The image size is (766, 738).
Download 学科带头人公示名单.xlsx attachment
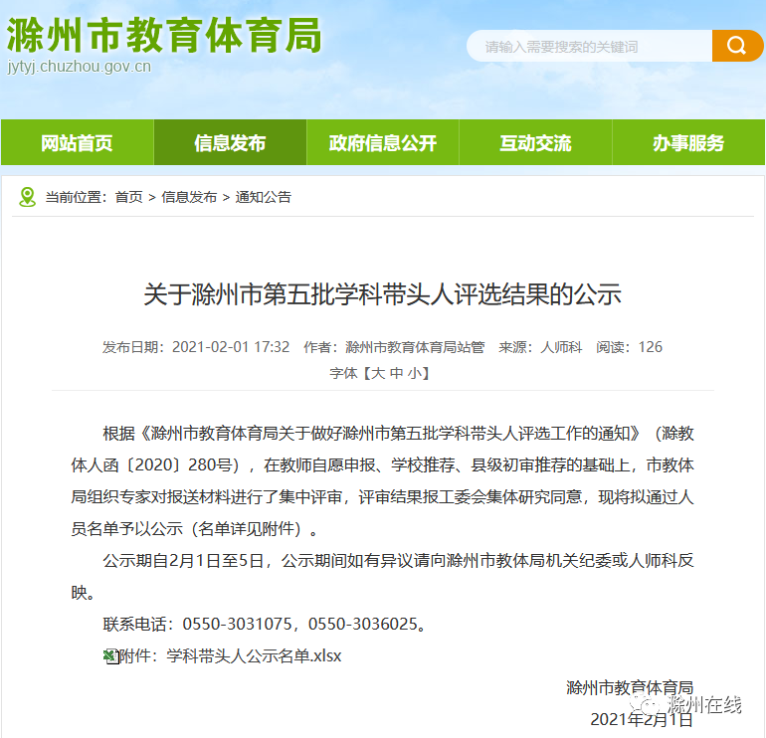254,656
